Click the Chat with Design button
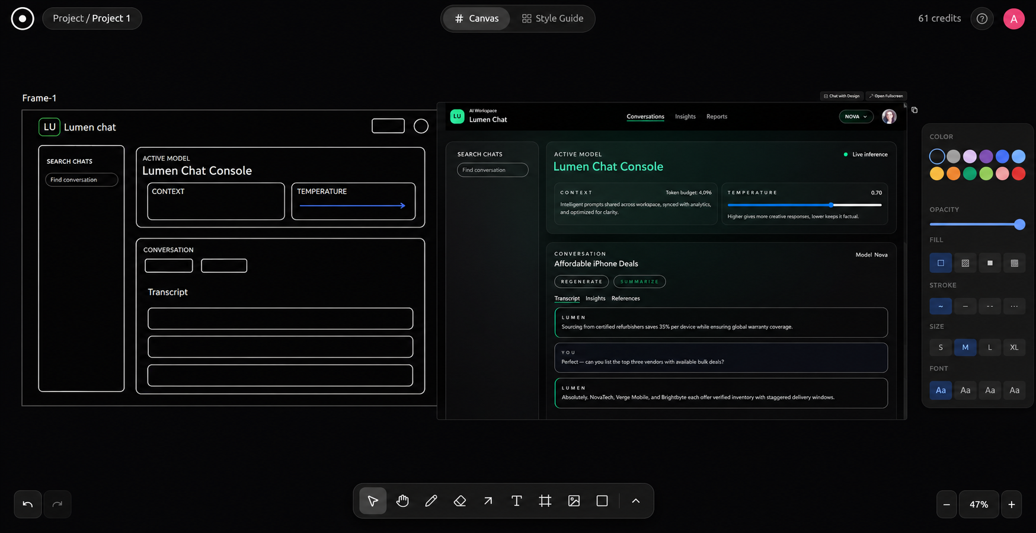Viewport: 1036px width, 533px height. coord(842,96)
